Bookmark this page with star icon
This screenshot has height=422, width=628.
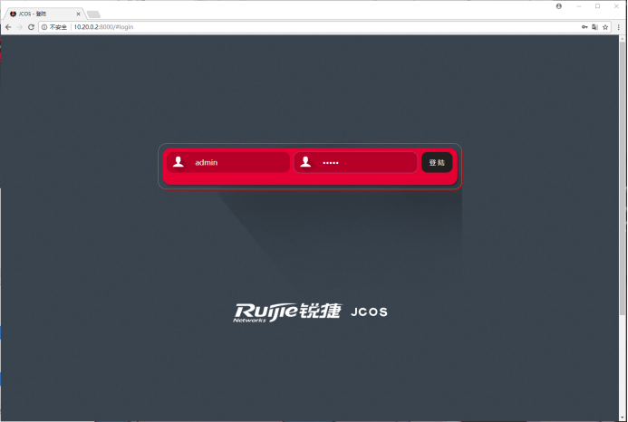coord(605,27)
